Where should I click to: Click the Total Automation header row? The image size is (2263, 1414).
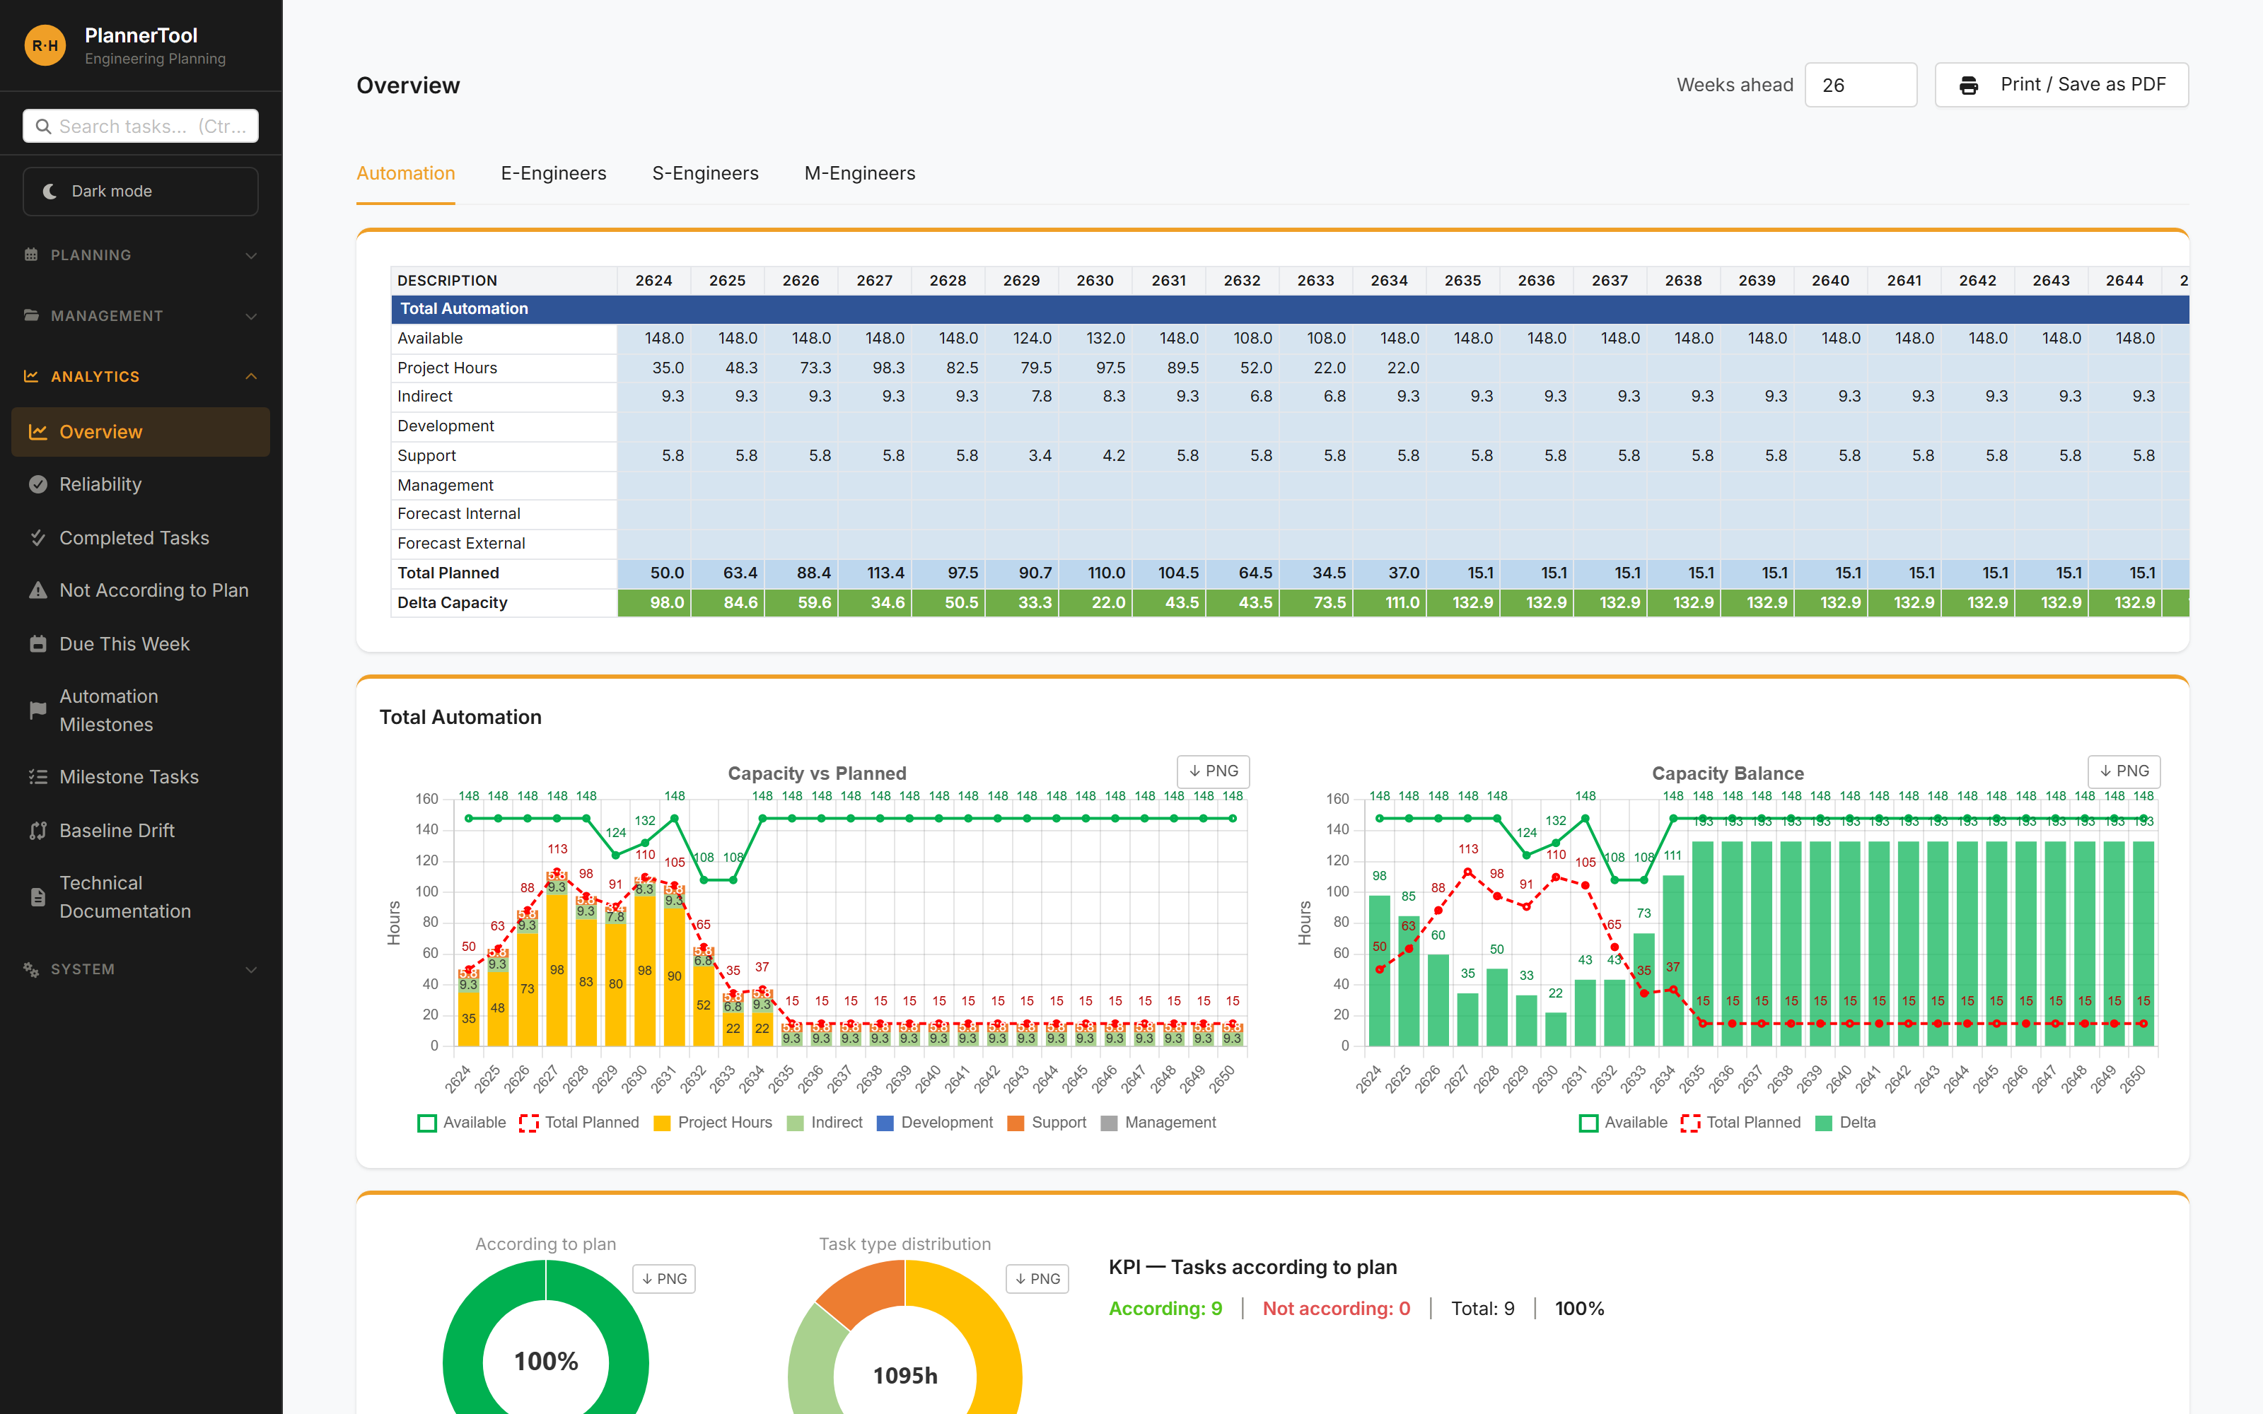(x=1289, y=309)
